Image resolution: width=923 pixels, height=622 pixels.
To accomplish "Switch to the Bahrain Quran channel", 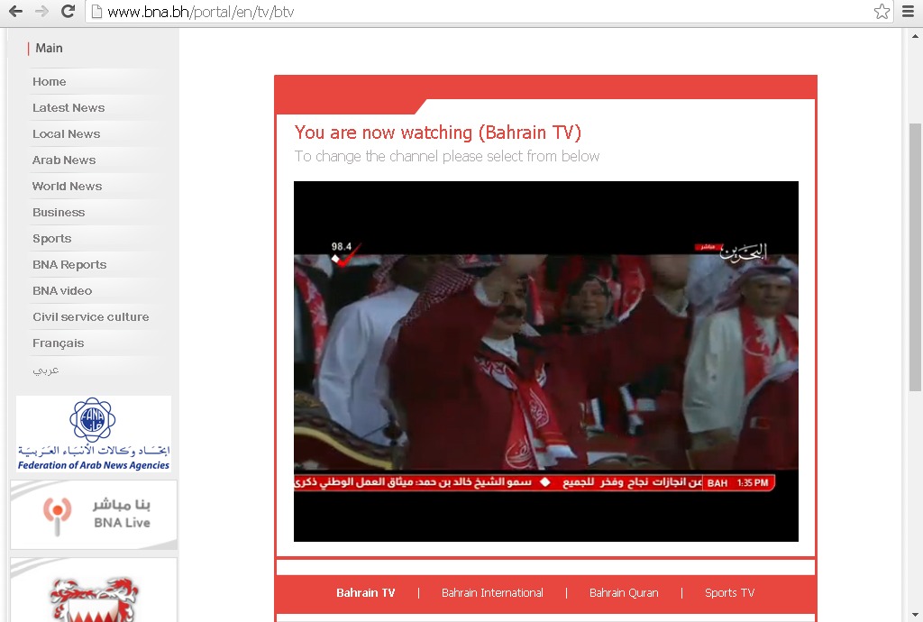I will (x=624, y=593).
